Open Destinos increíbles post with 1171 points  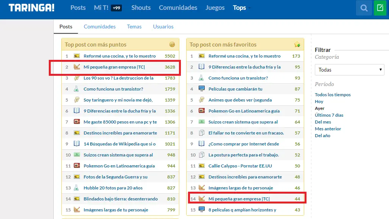[x=120, y=133]
